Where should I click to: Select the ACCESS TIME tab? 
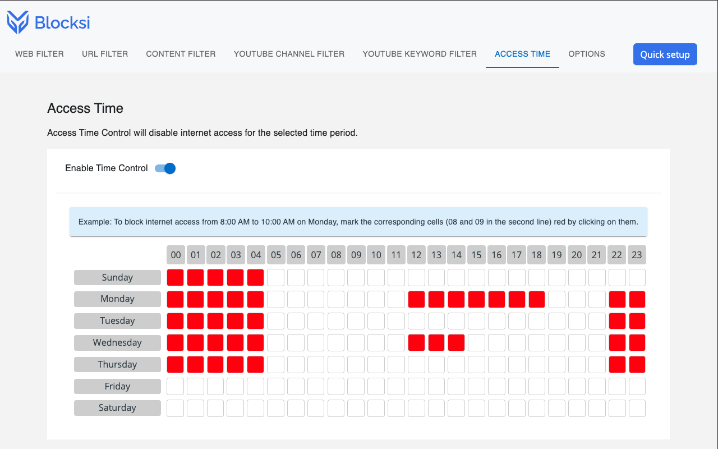[522, 54]
